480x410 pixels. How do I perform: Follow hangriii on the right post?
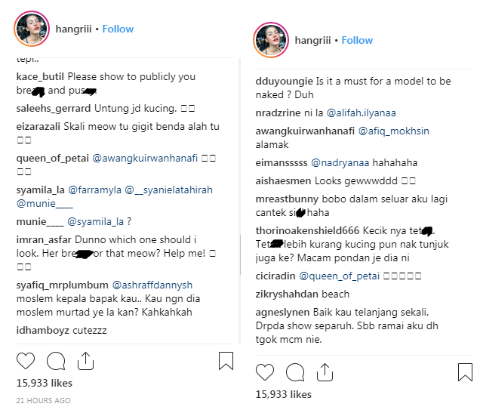point(357,40)
